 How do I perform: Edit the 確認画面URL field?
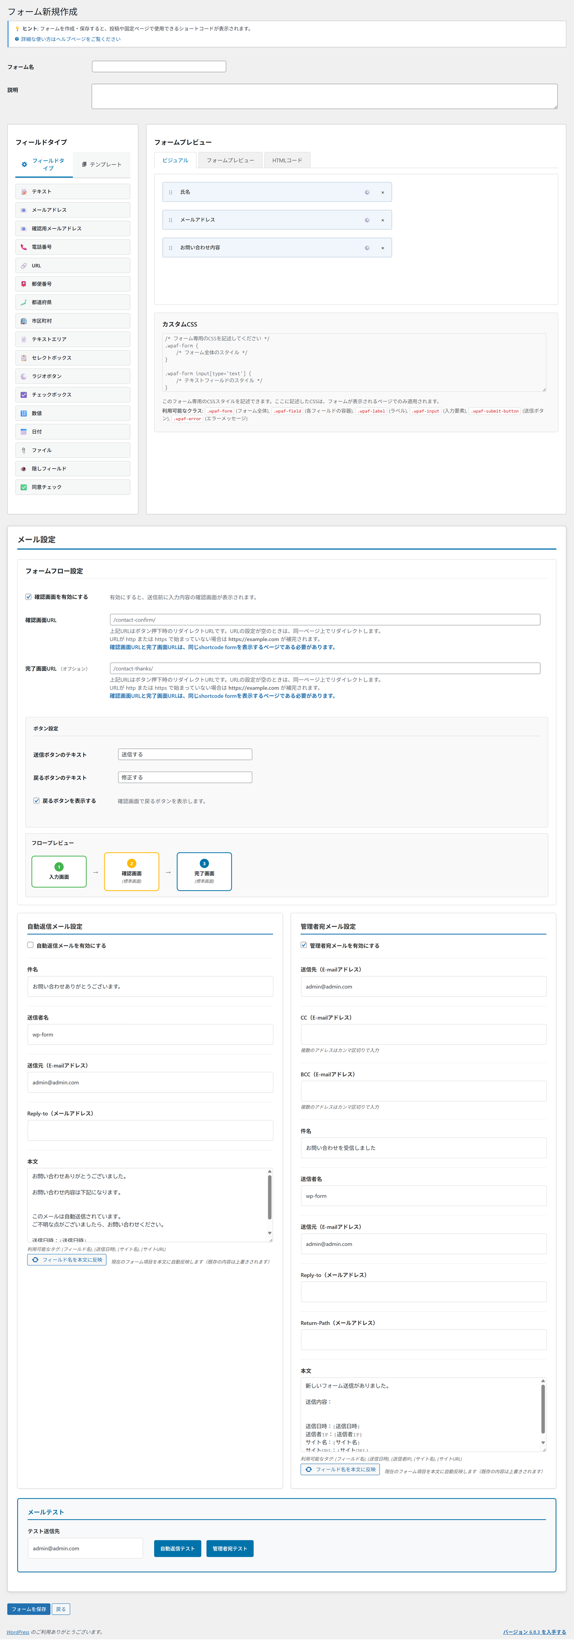325,620
